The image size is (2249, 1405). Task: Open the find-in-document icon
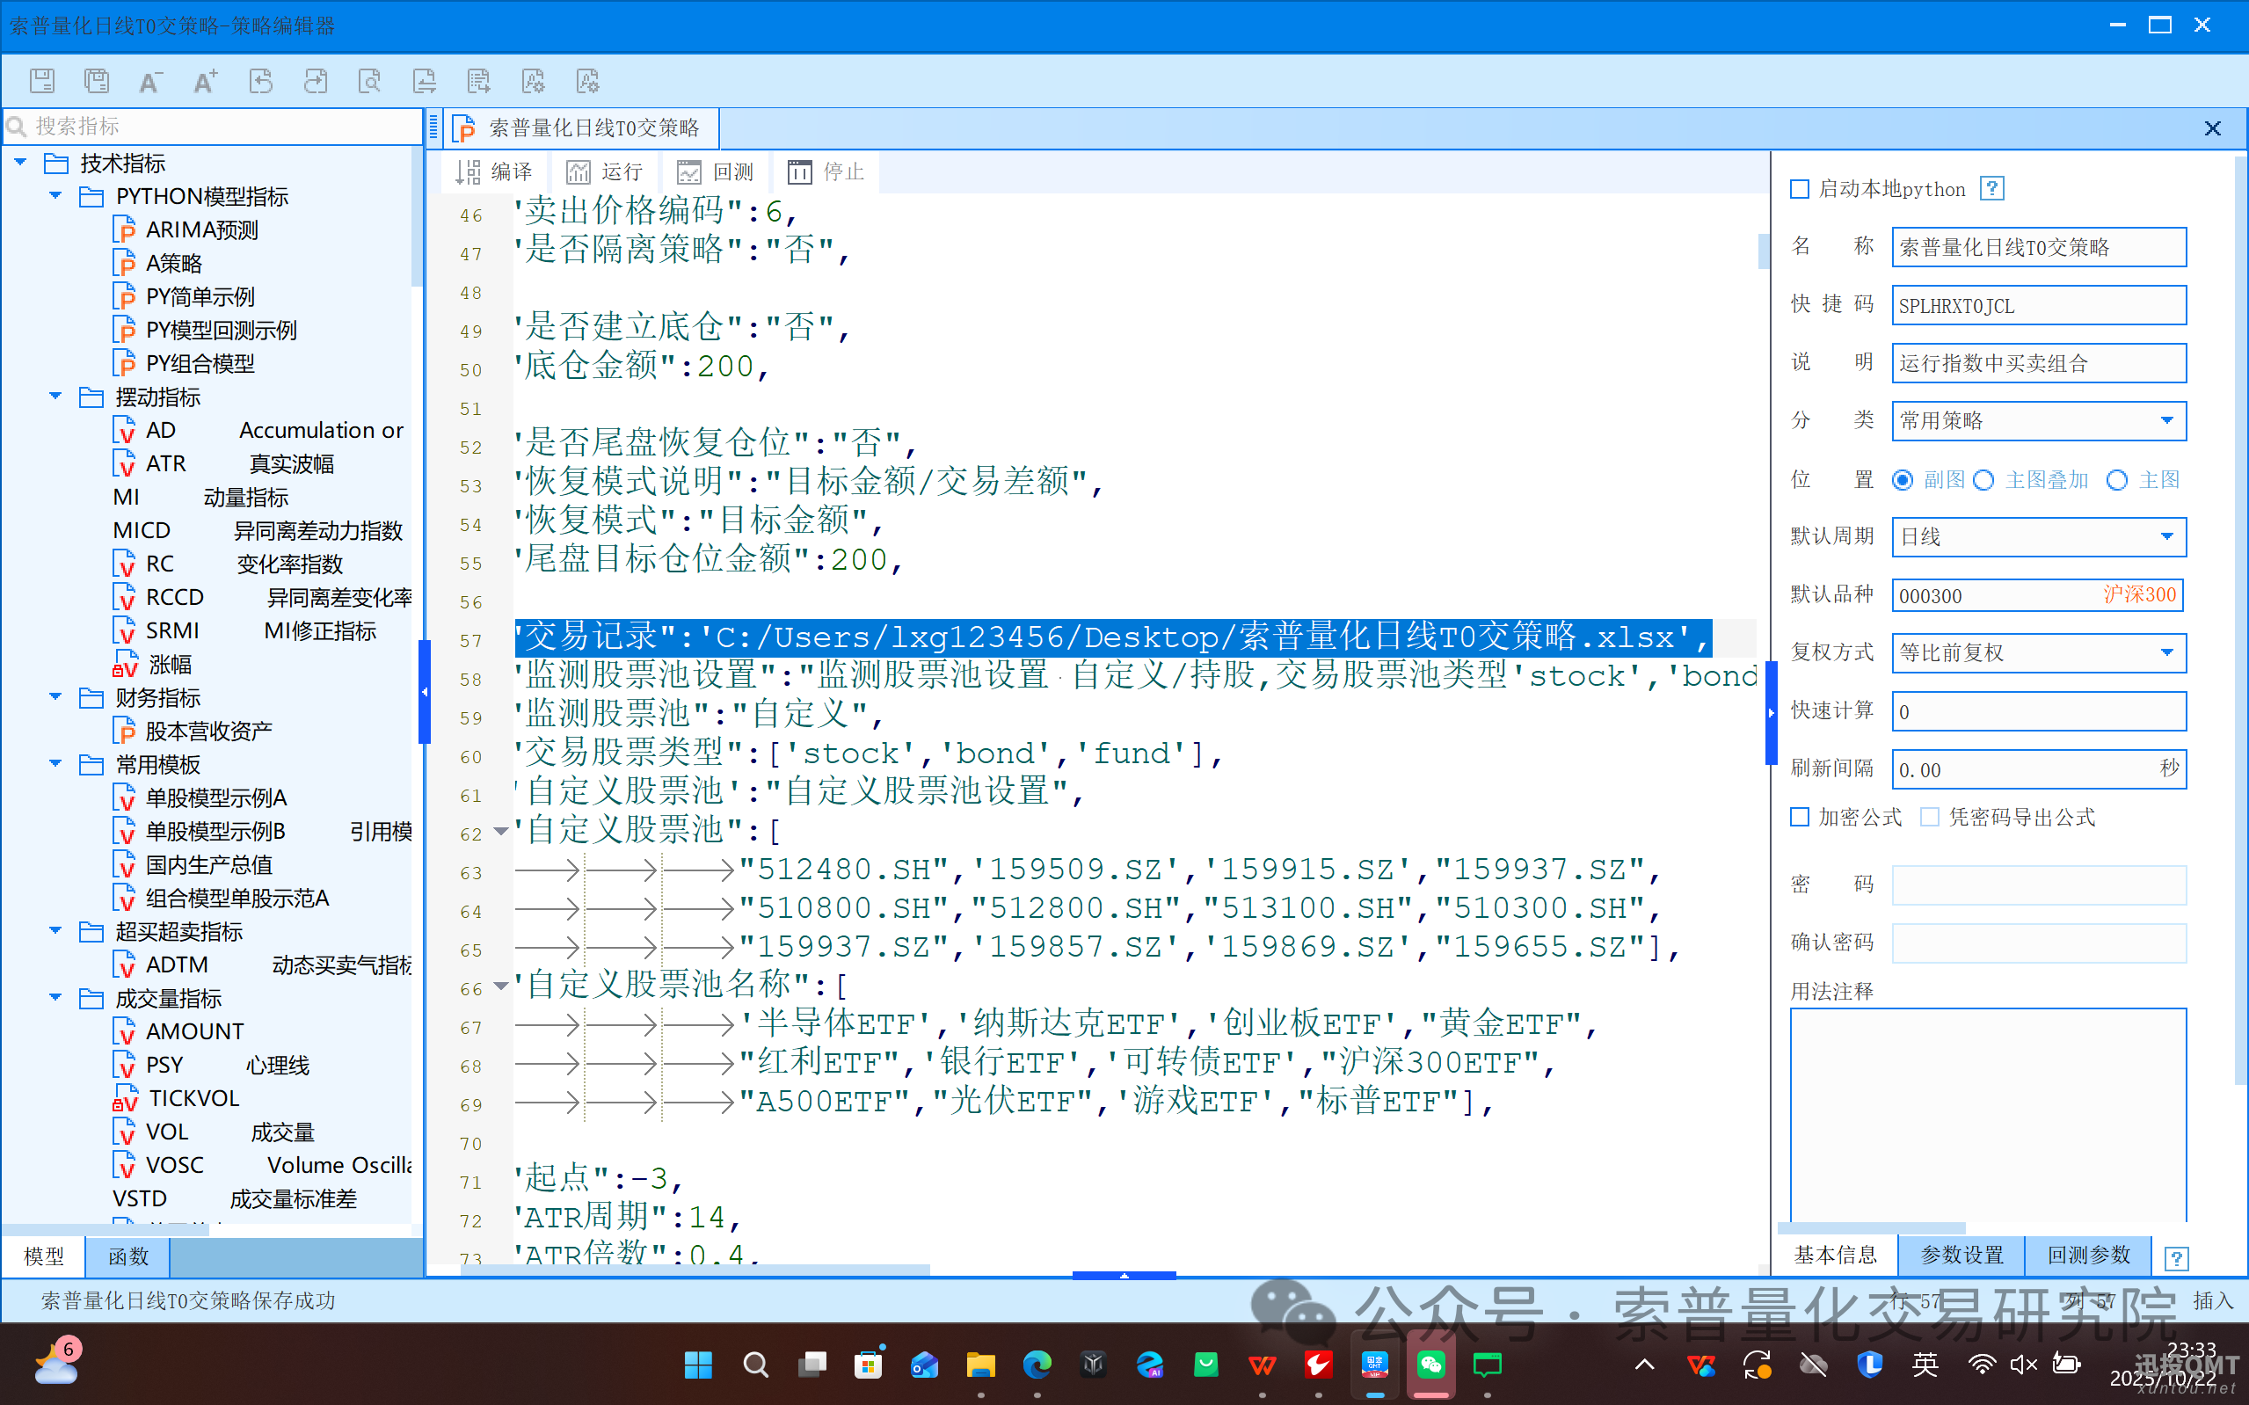[x=370, y=81]
